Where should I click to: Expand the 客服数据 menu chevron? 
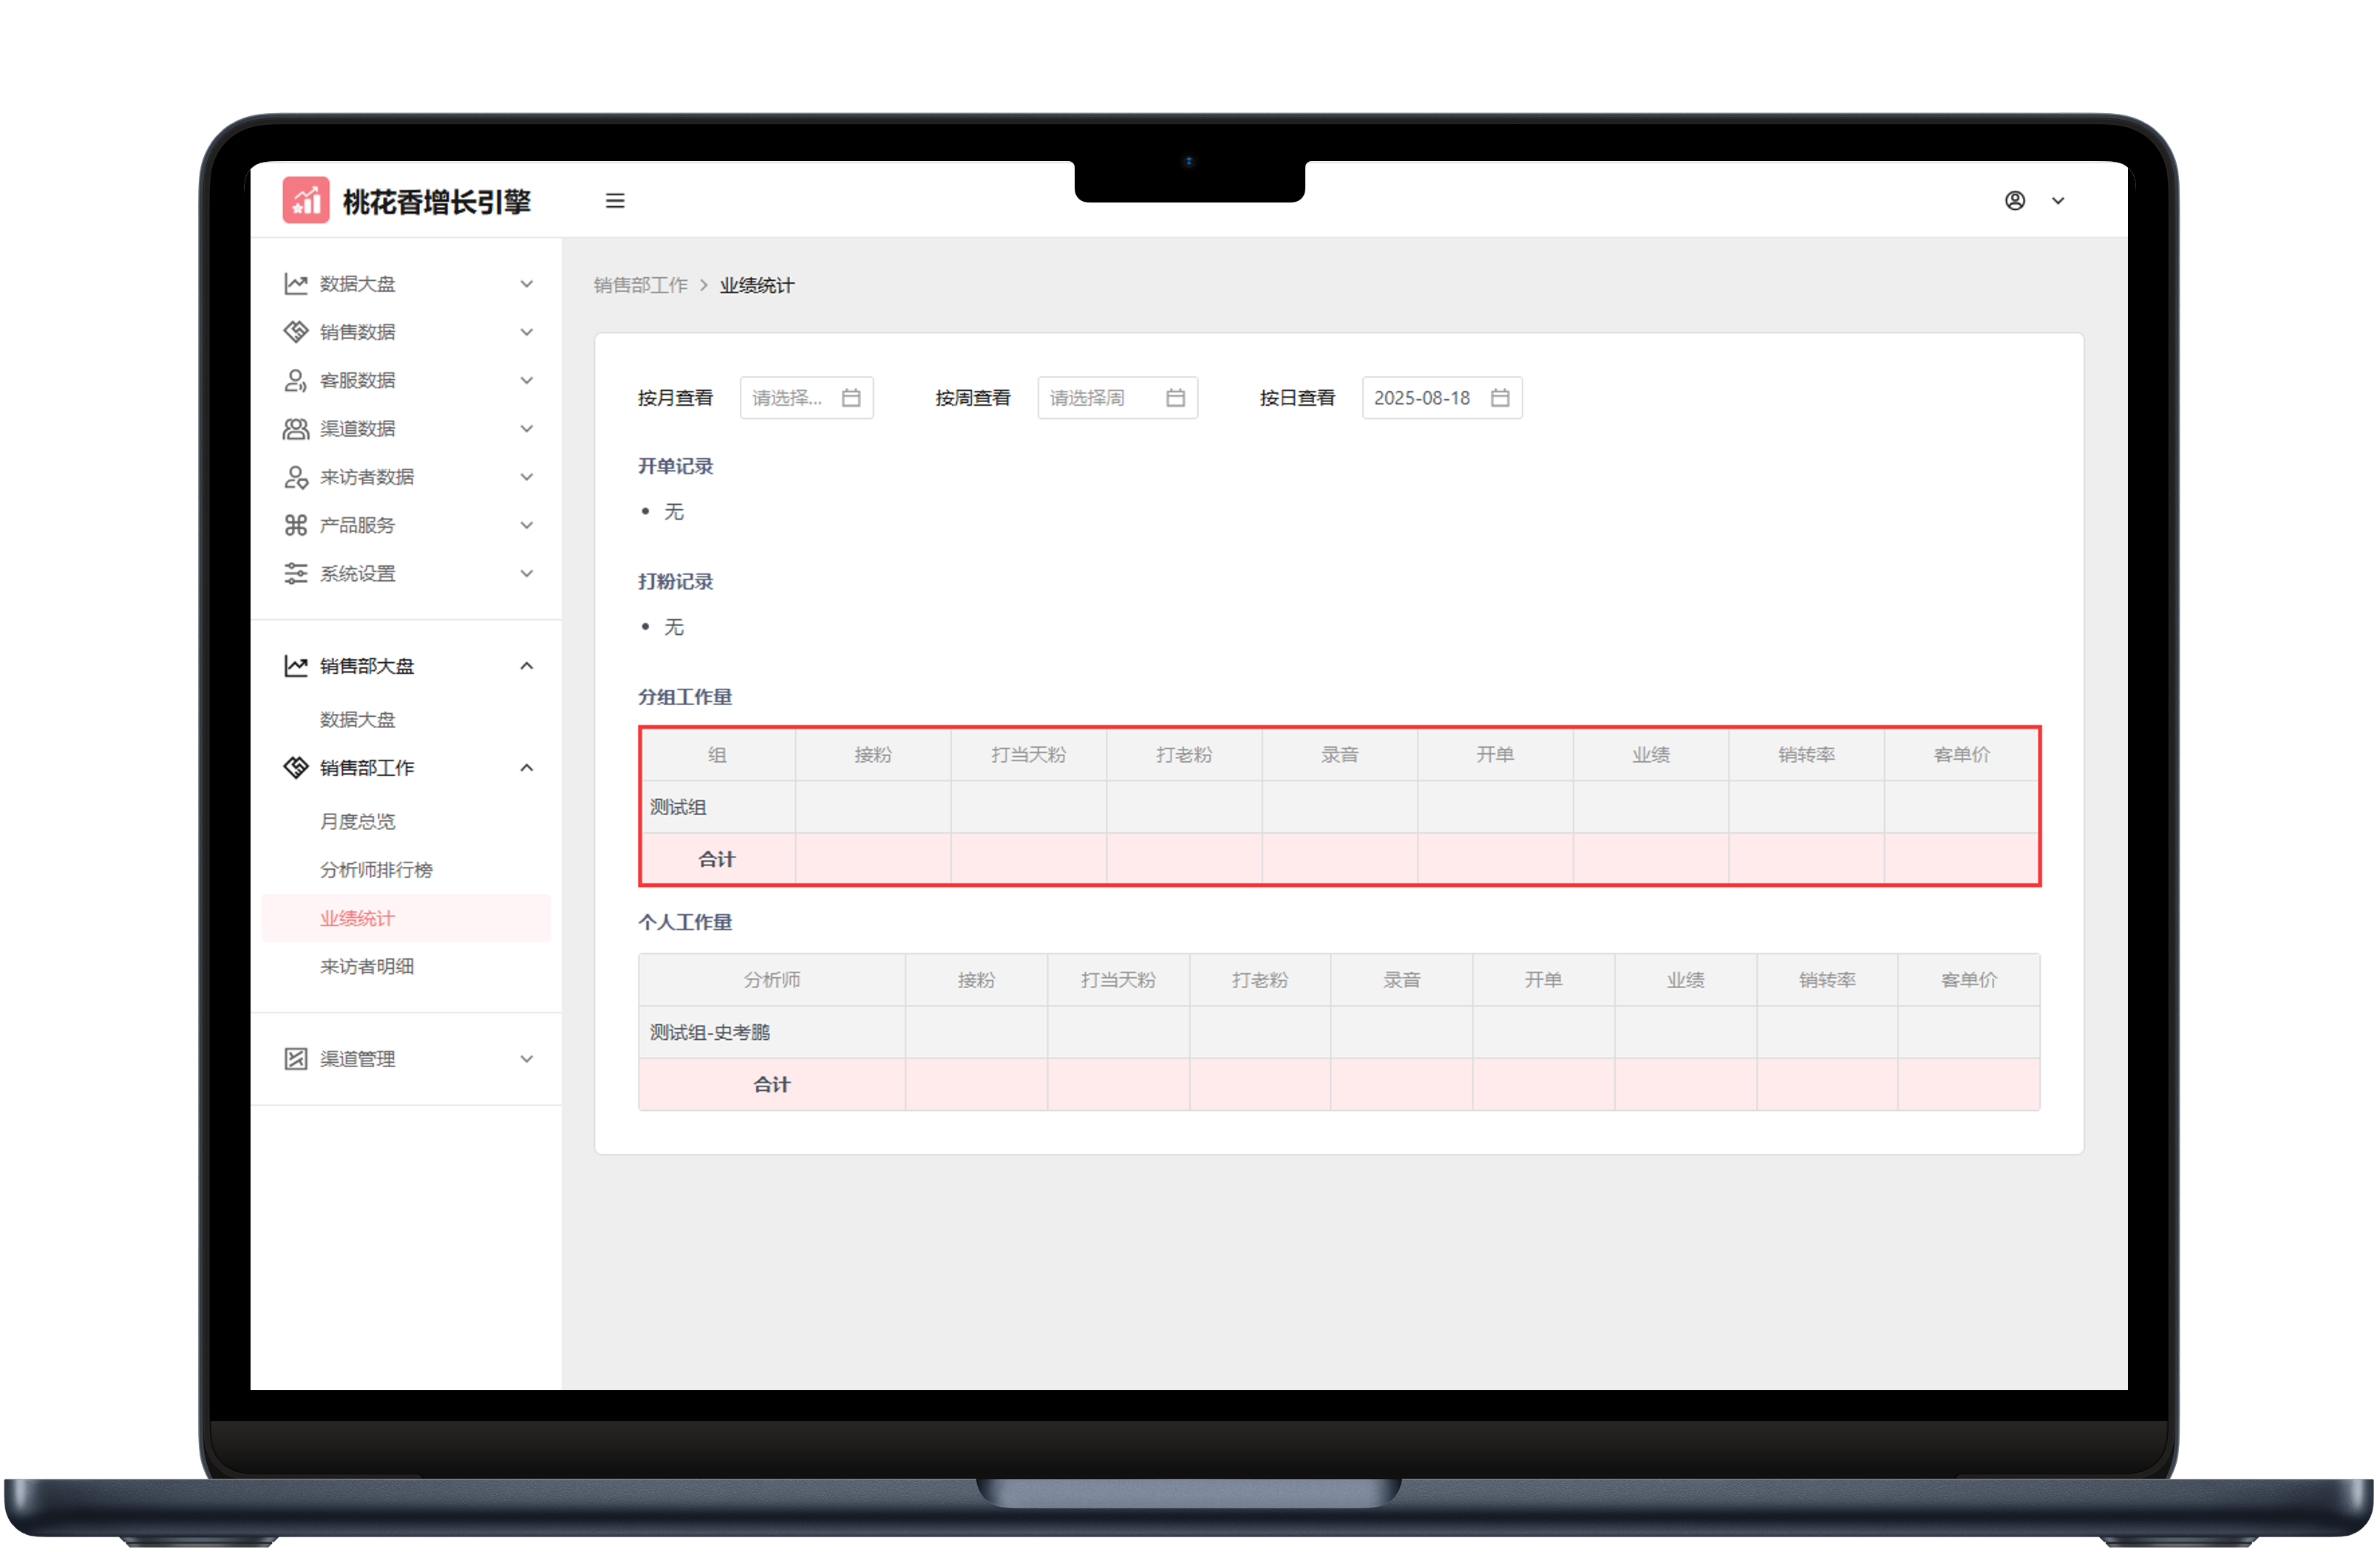526,380
